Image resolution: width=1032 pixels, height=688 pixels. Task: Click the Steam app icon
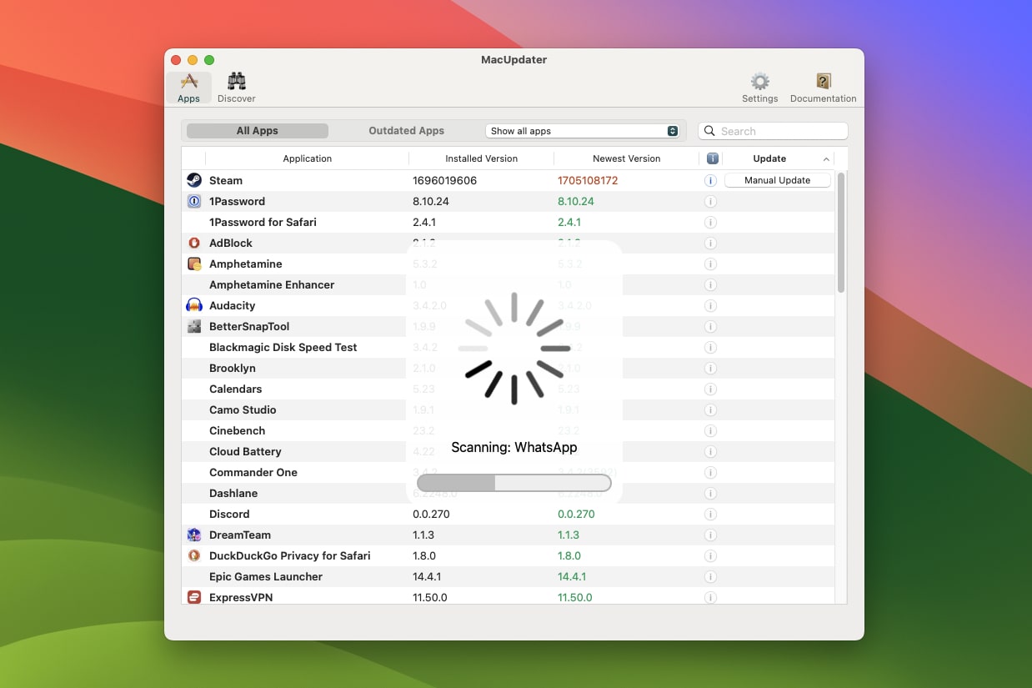click(194, 180)
